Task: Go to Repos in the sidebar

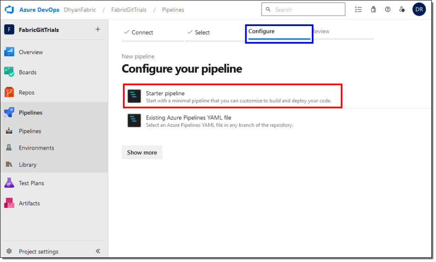Action: tap(26, 93)
